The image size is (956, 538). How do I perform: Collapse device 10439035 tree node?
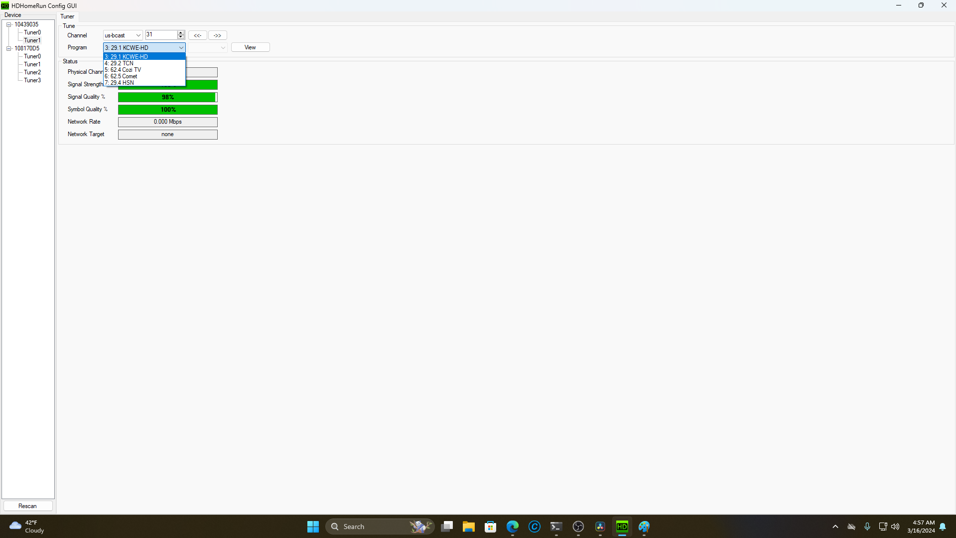[8, 24]
